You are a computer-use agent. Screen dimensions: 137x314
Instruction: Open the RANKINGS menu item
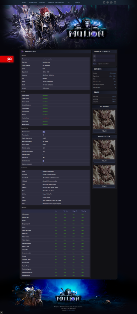pyautogui.click(x=51, y=3)
